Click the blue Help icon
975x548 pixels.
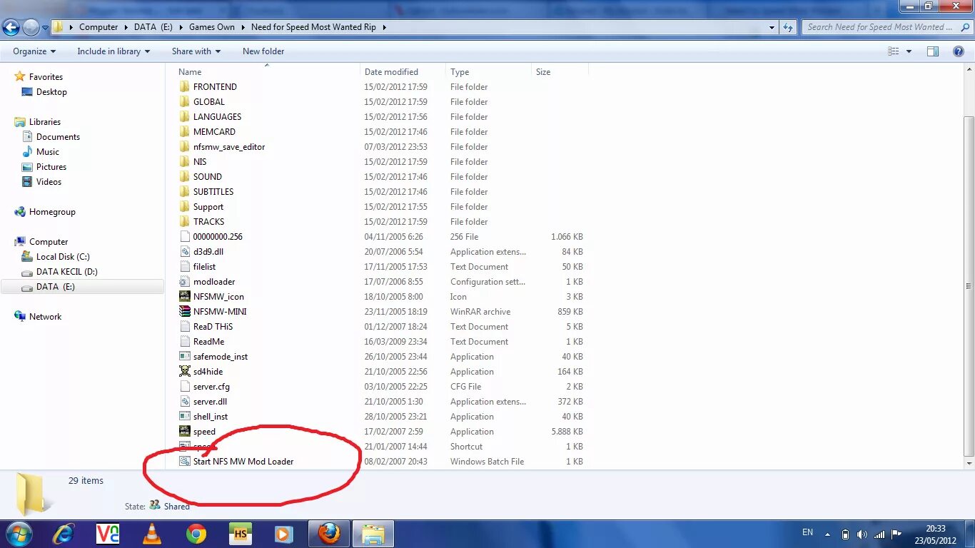959,51
